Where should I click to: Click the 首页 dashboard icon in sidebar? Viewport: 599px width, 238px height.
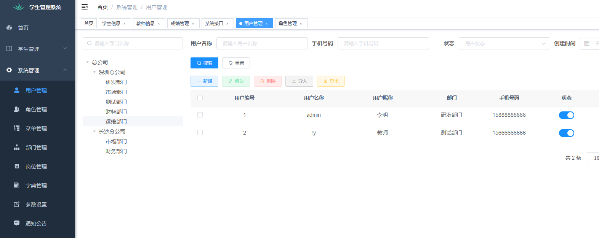point(10,27)
